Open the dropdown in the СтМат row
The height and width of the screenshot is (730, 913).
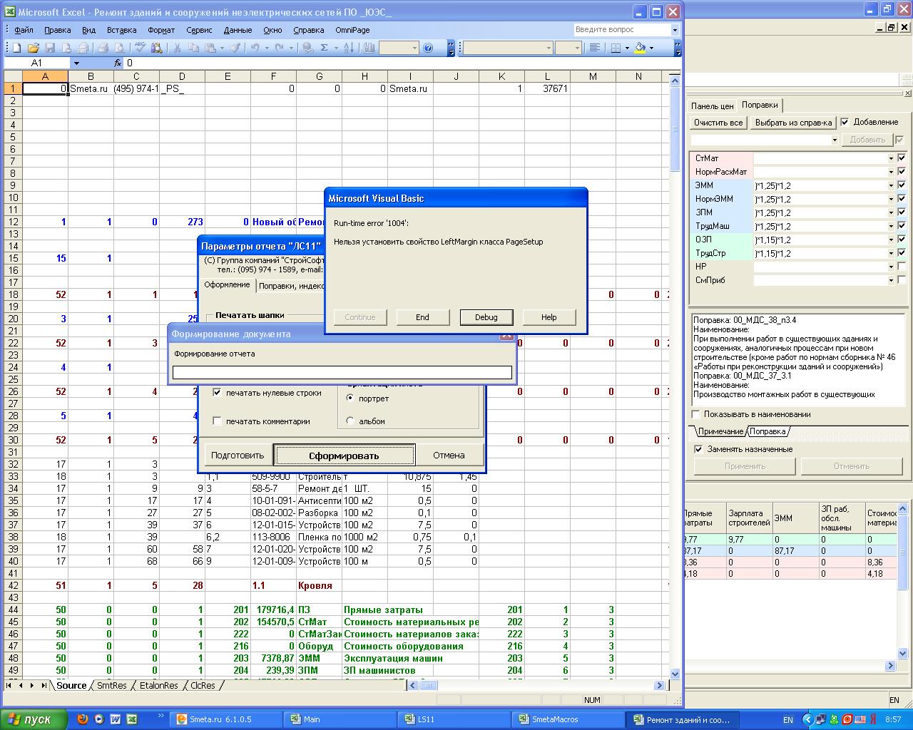point(891,158)
